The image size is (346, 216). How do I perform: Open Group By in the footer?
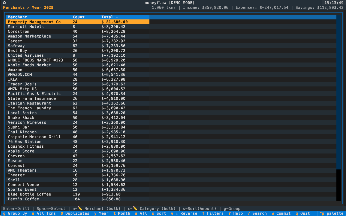pyautogui.click(x=15, y=213)
